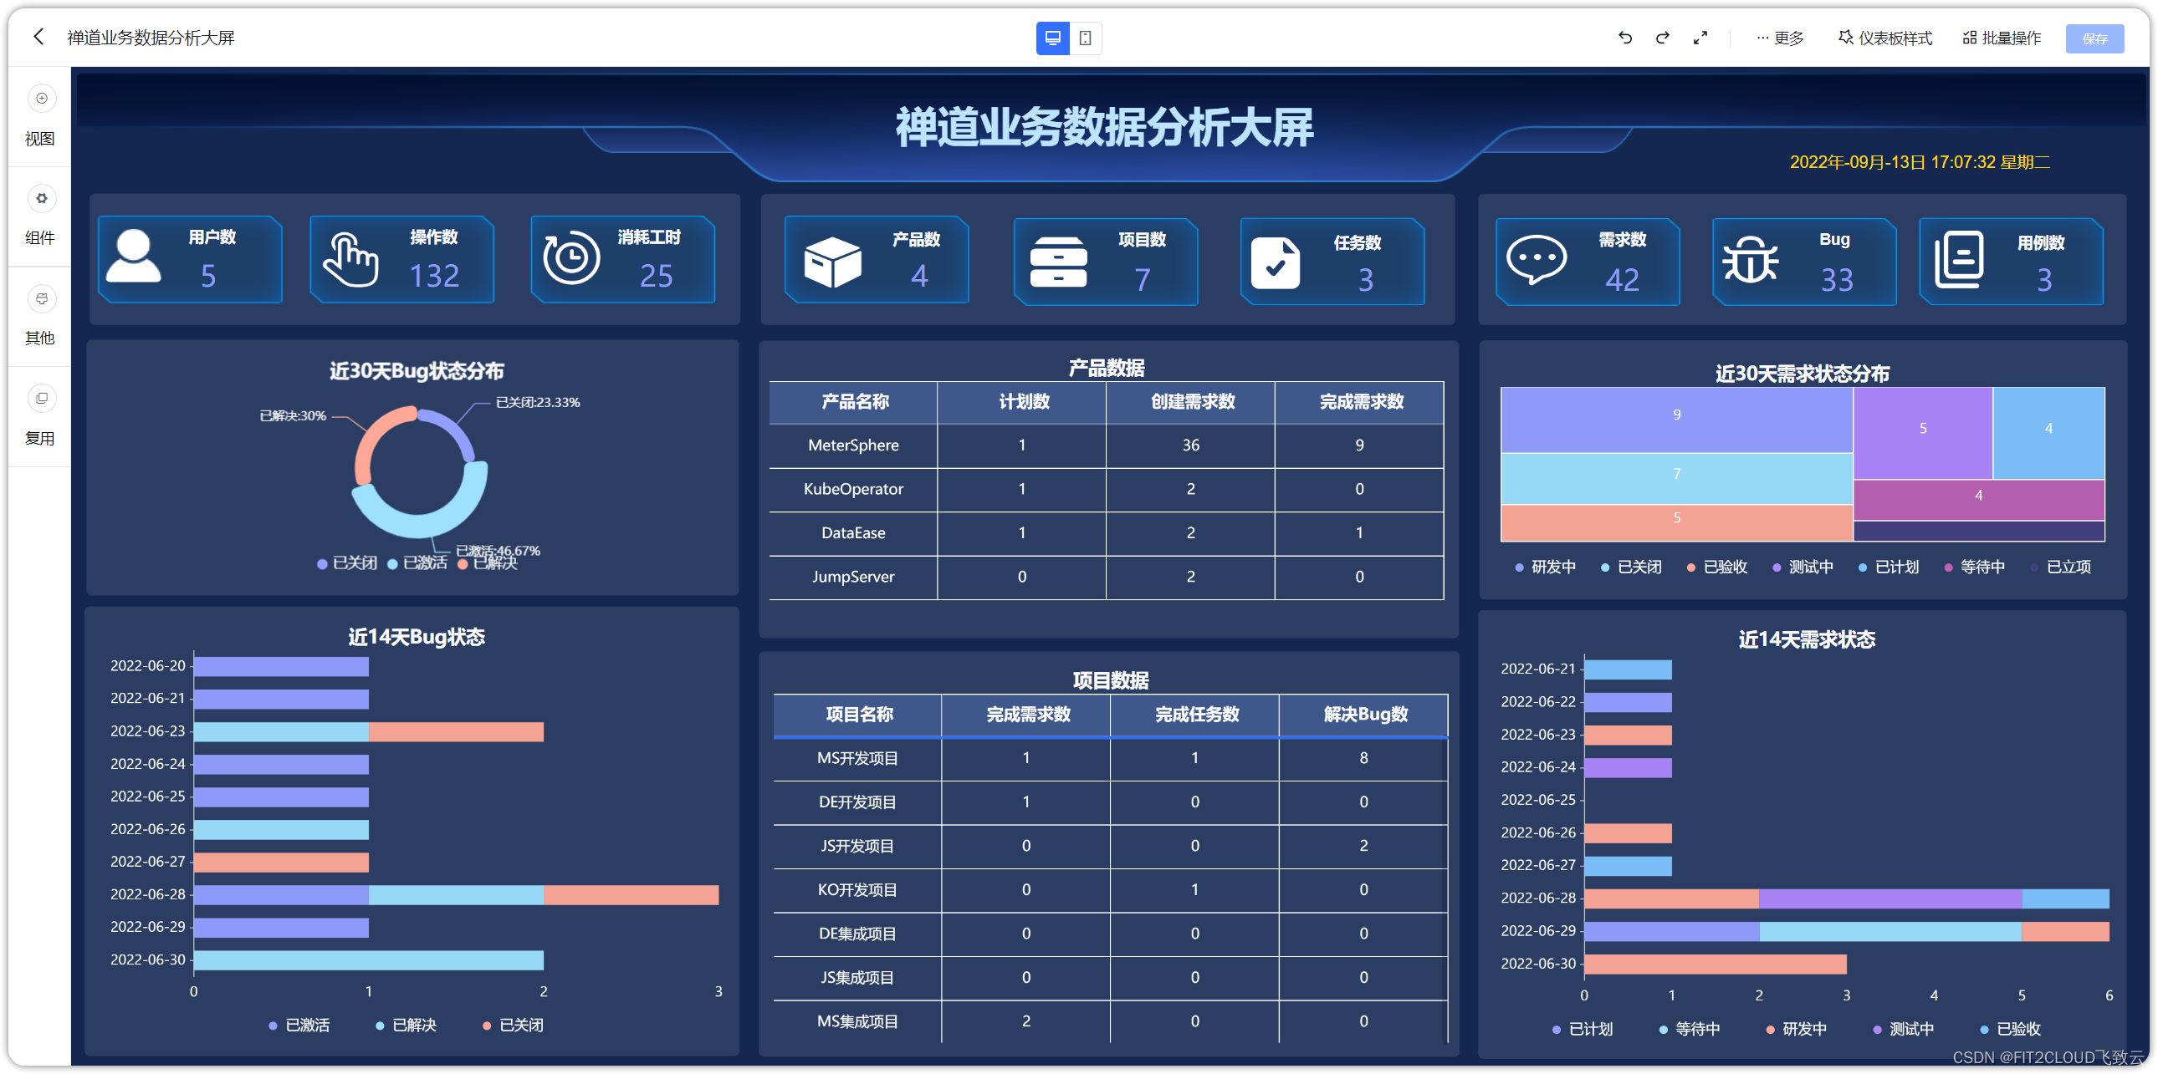Redo the last undone change
The image size is (2158, 1074).
tap(1662, 38)
